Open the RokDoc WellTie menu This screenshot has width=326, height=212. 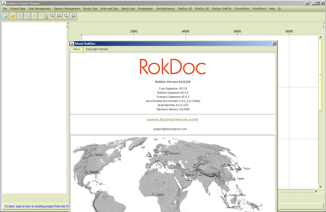[222, 9]
